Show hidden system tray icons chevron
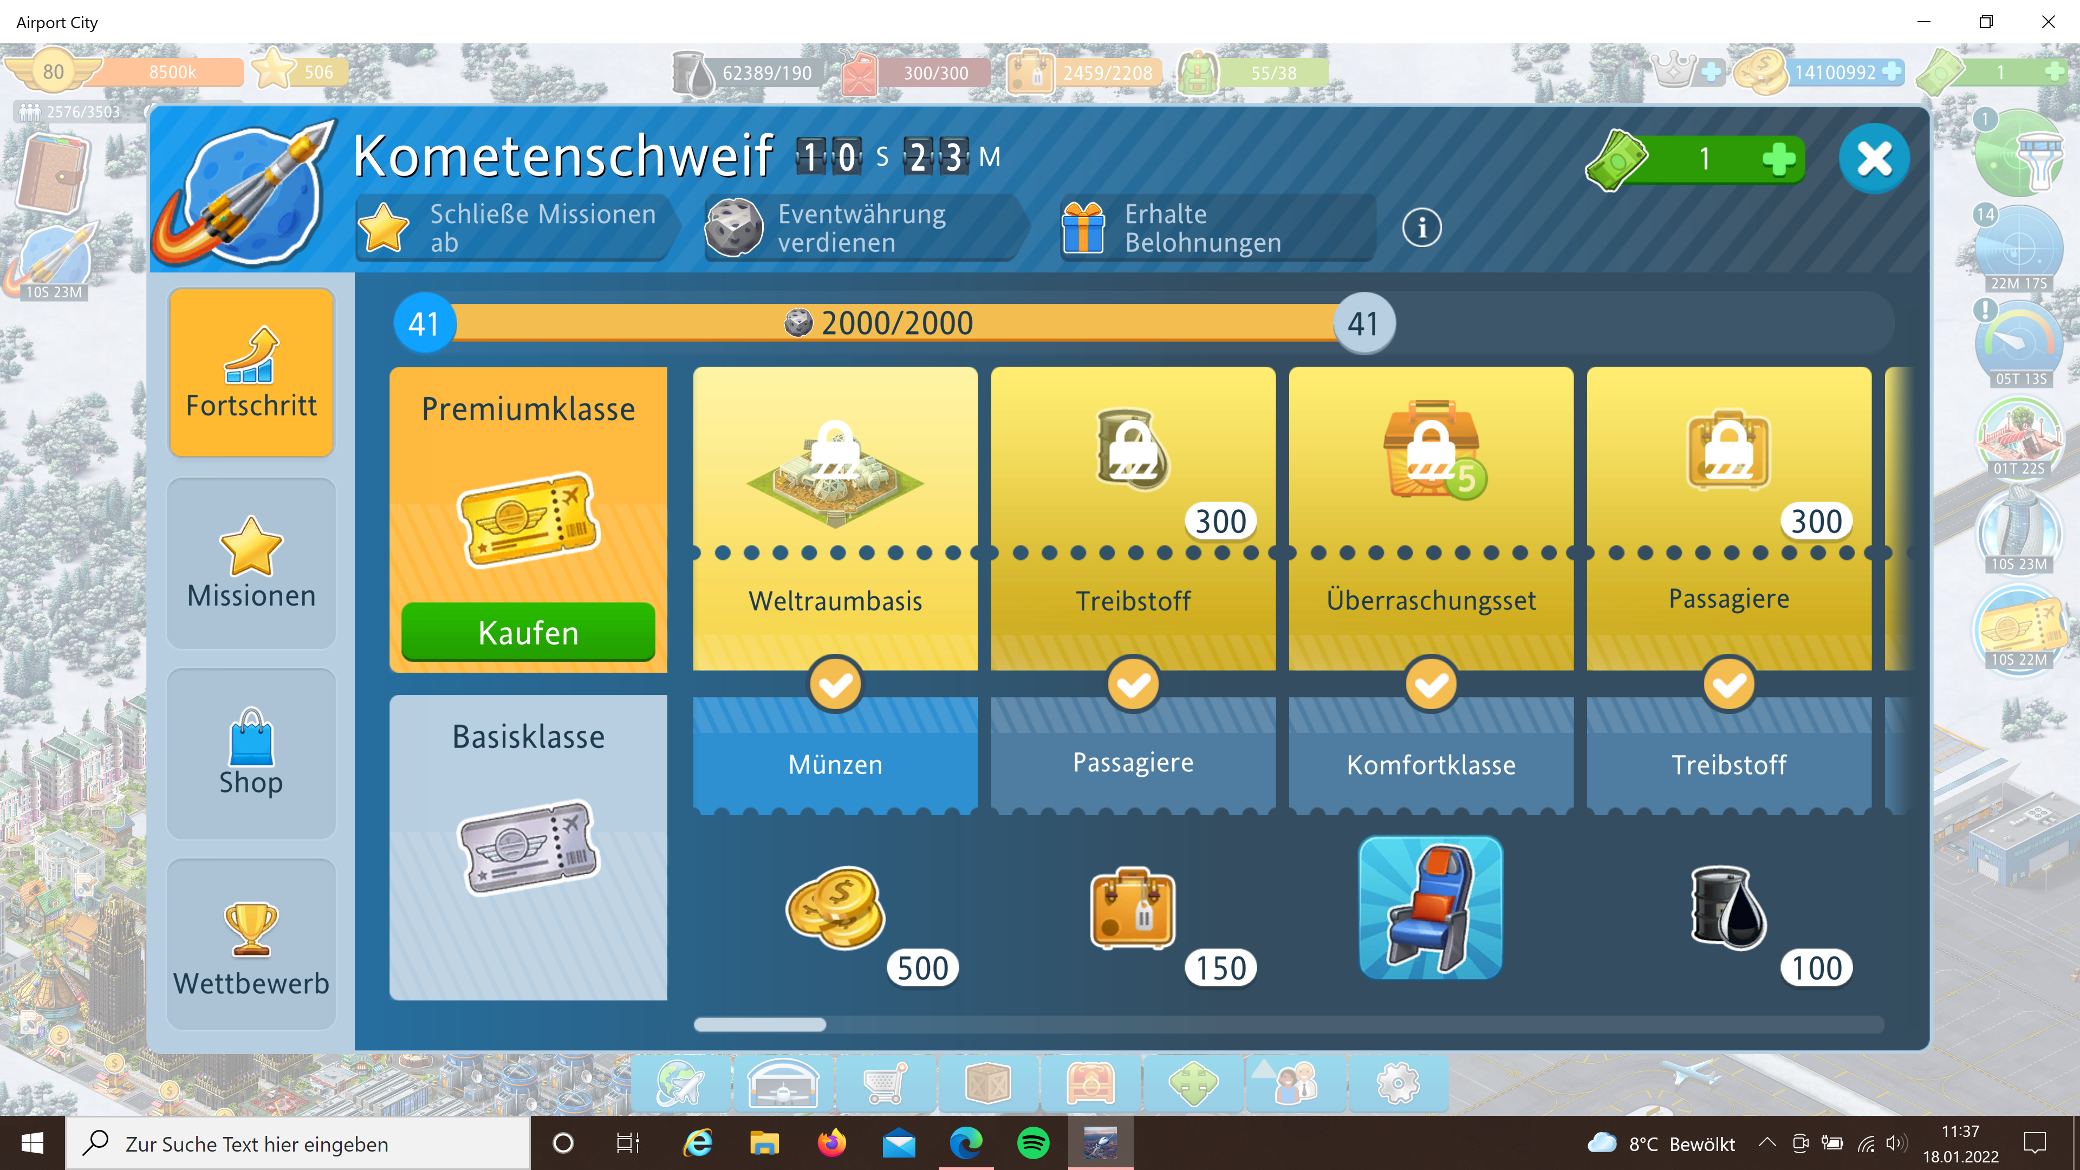 click(x=1767, y=1143)
